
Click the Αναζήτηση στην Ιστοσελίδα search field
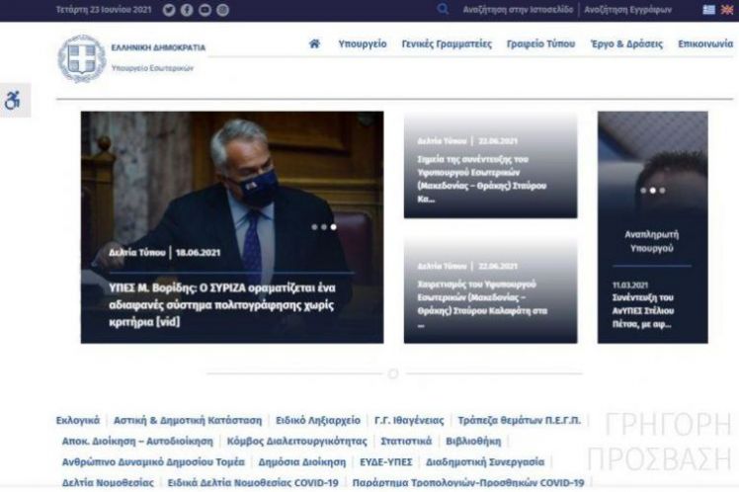pyautogui.click(x=518, y=10)
